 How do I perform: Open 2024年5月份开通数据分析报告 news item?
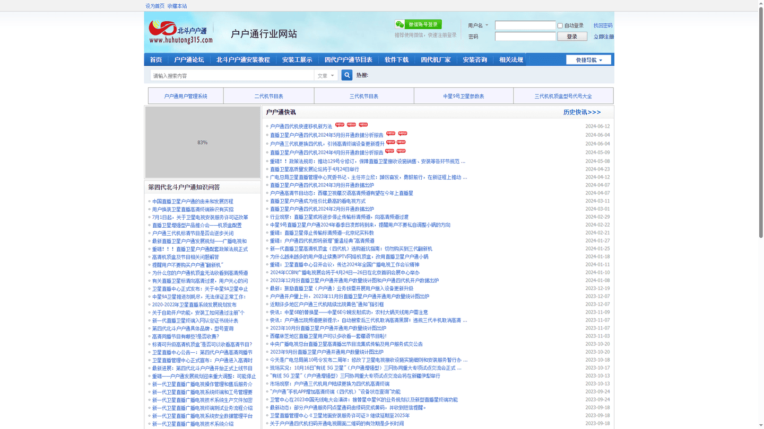tap(327, 135)
